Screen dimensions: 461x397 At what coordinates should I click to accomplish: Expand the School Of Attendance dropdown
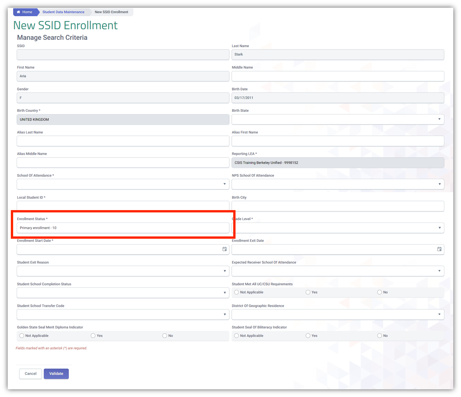(224, 184)
